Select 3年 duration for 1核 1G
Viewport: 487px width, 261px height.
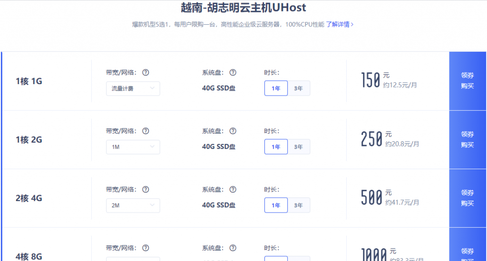(299, 88)
